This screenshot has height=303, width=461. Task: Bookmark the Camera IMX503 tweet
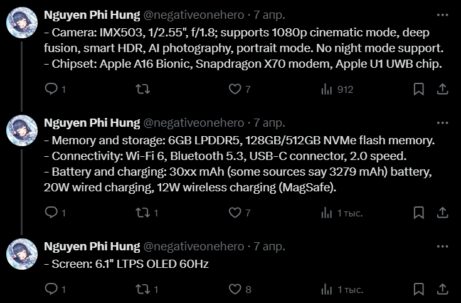(418, 89)
